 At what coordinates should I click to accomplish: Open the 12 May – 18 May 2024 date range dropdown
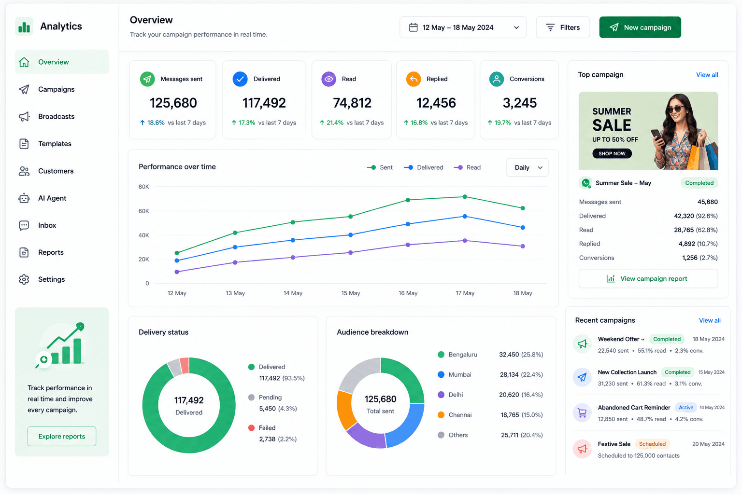[x=463, y=27]
